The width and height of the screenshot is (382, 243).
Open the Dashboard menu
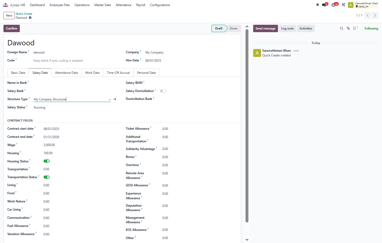pyautogui.click(x=37, y=5)
